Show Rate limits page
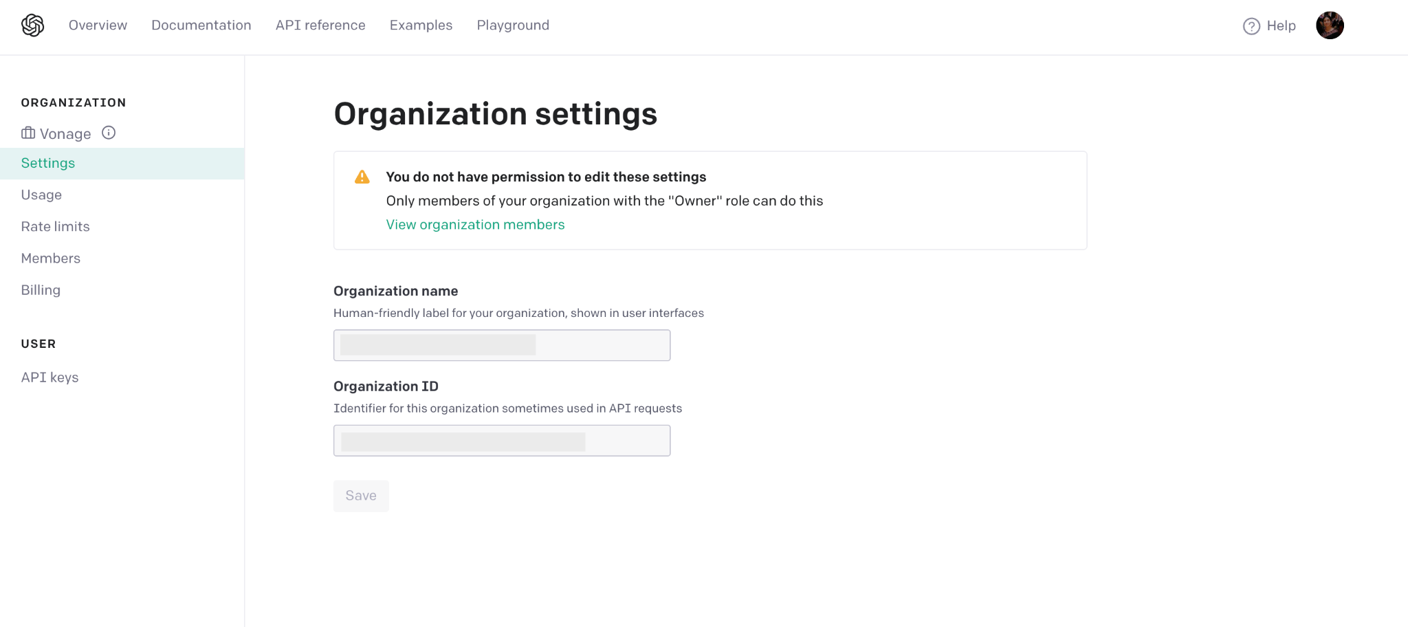 click(55, 227)
